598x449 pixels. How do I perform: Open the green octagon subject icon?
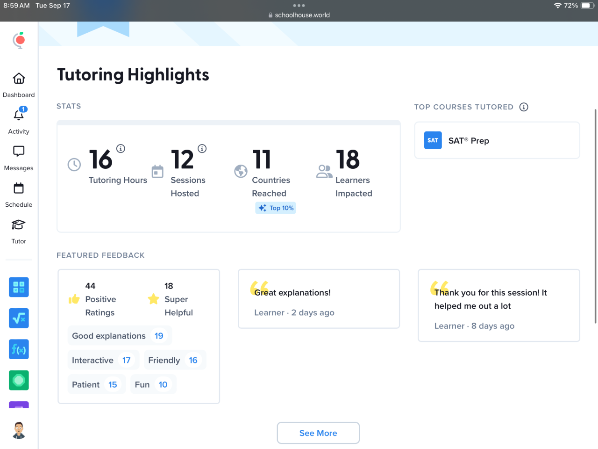(x=19, y=380)
